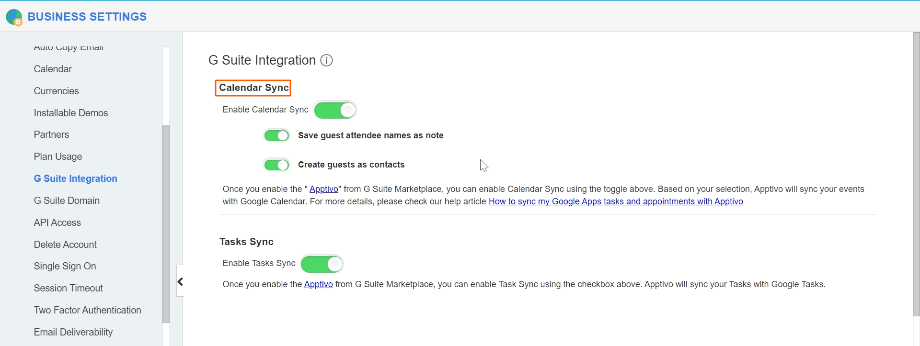Image resolution: width=920 pixels, height=346 pixels.
Task: Open Email Deliverability settings
Action: 73,332
